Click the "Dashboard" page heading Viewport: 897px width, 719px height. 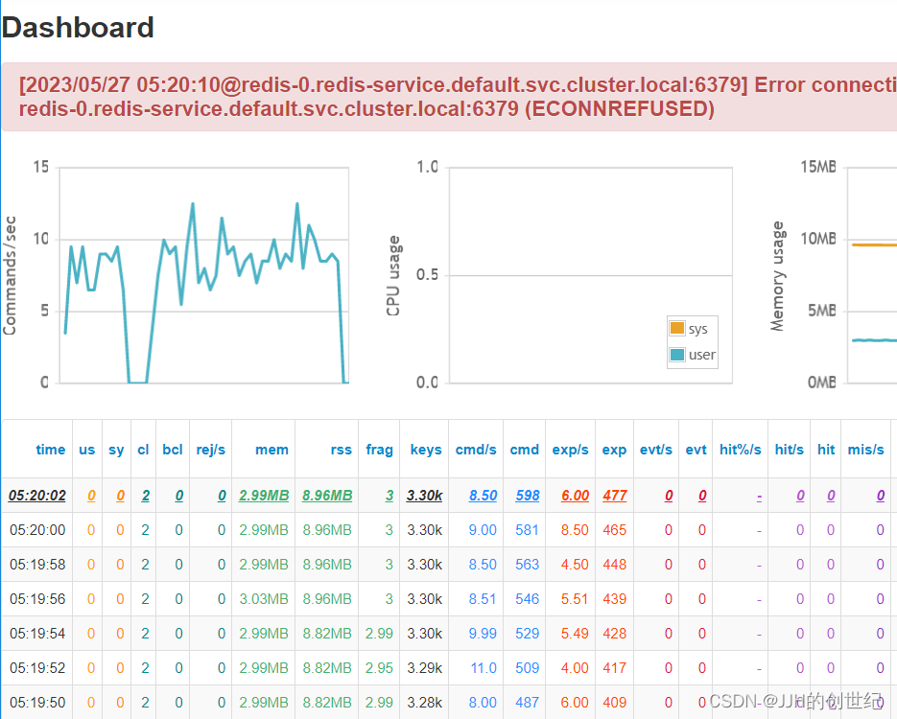click(x=78, y=28)
